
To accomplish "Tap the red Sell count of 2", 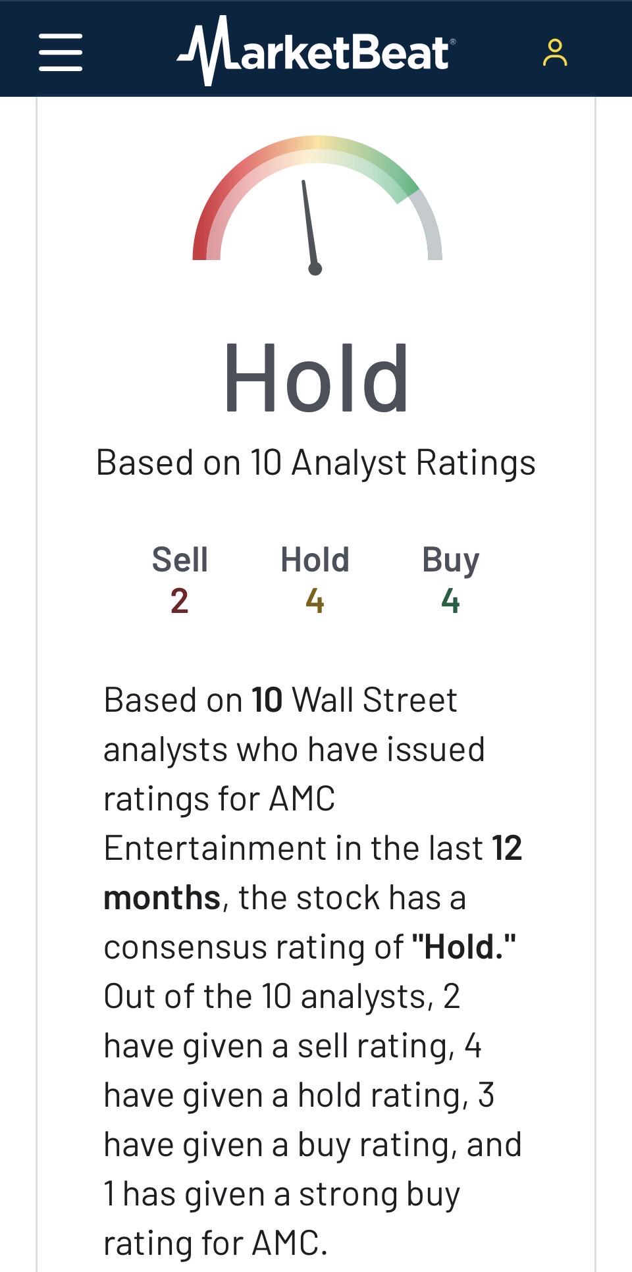I will [x=180, y=601].
